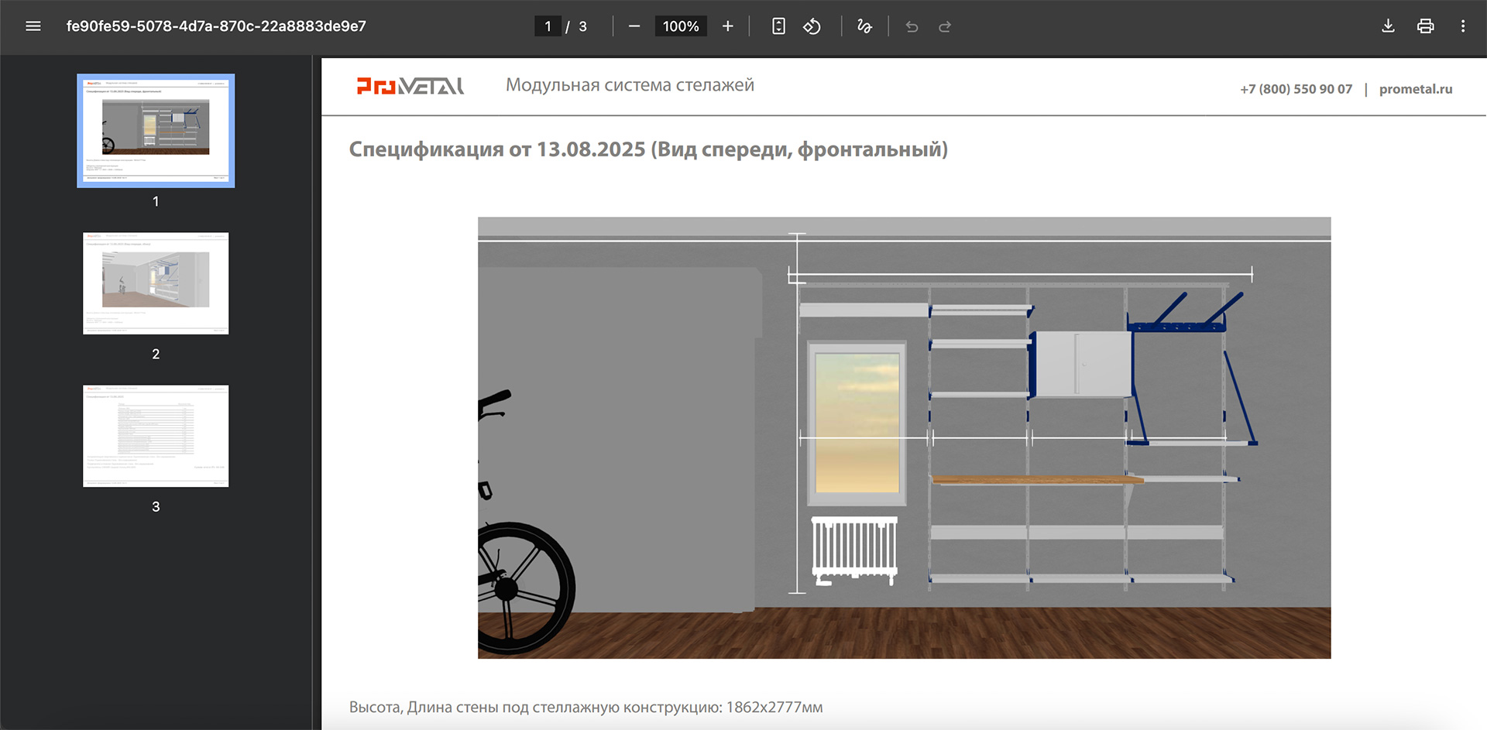The image size is (1487, 730).
Task: Zoom out with the minus icon
Action: coord(634,26)
